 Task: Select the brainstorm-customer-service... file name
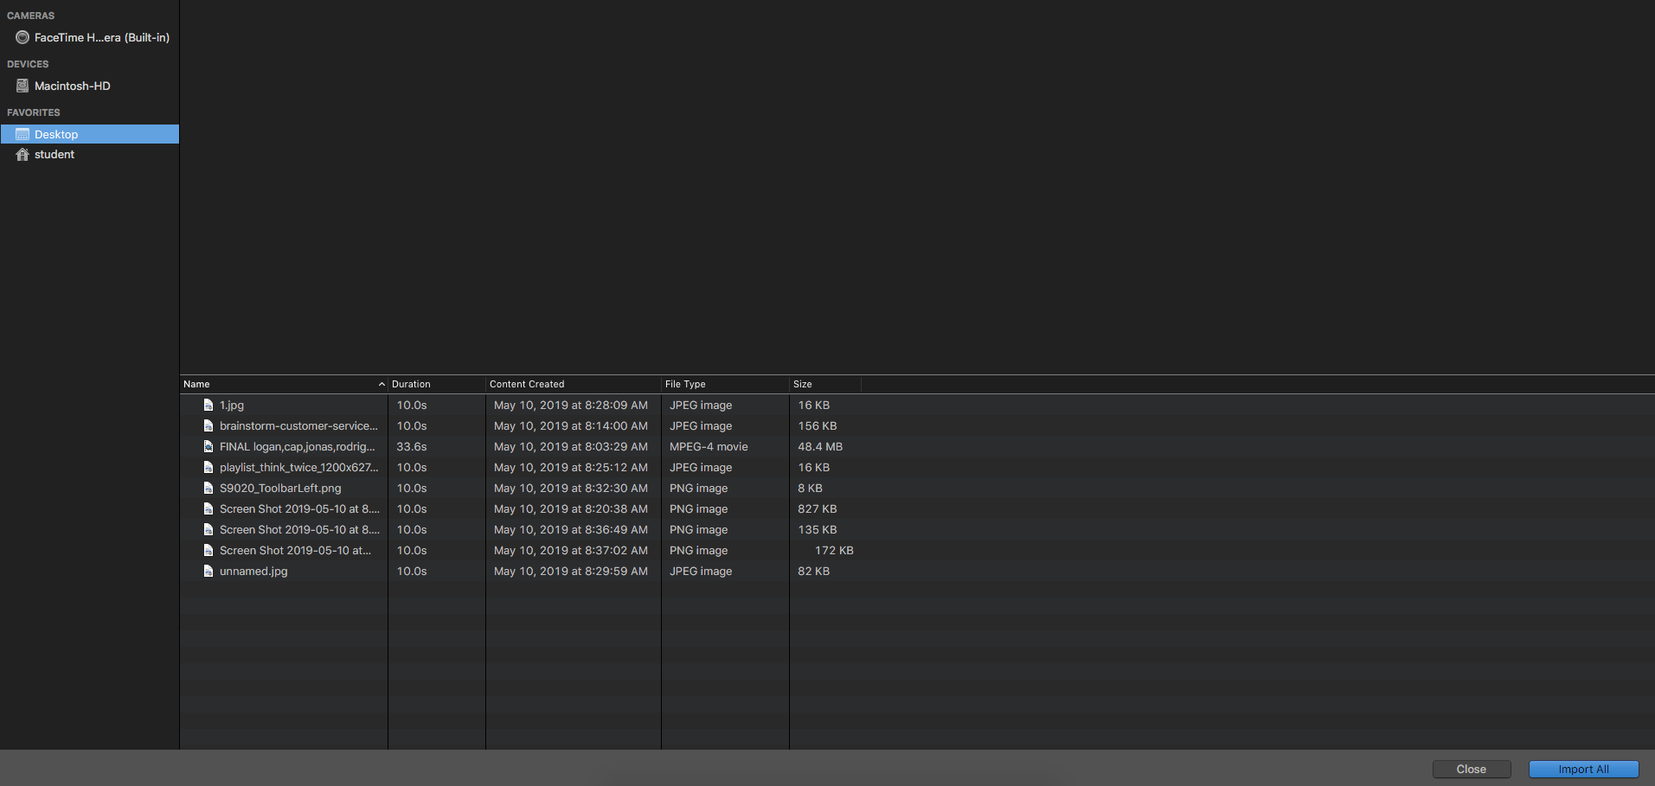[298, 425]
